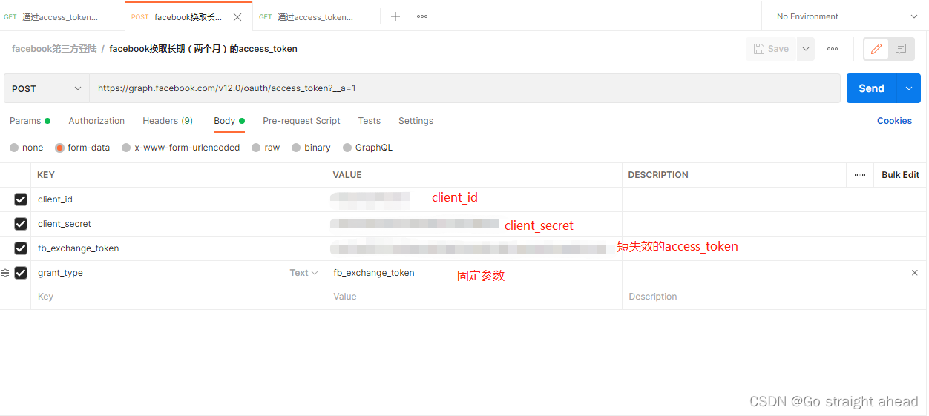Send the POST request
Image resolution: width=929 pixels, height=416 pixels.
click(872, 88)
